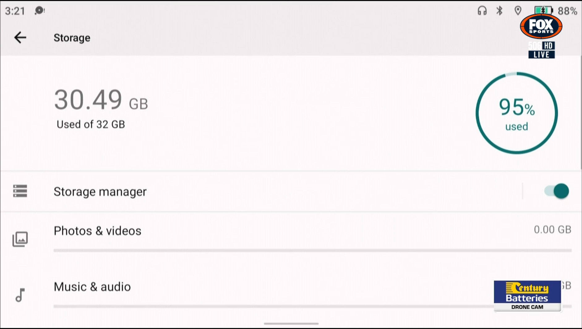The width and height of the screenshot is (582, 329).
Task: Click the Storage manager list icon
Action: [x=20, y=191]
